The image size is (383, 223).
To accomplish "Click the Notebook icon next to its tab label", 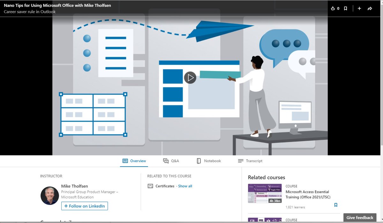I will pos(199,161).
